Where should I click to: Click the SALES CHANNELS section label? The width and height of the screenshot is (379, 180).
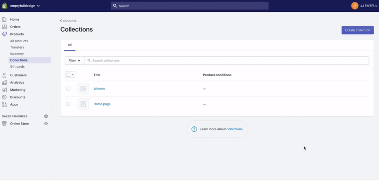(15, 116)
